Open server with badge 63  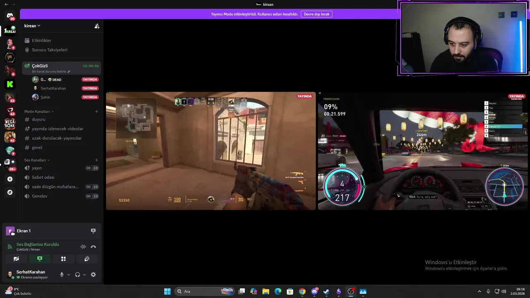click(x=10, y=111)
